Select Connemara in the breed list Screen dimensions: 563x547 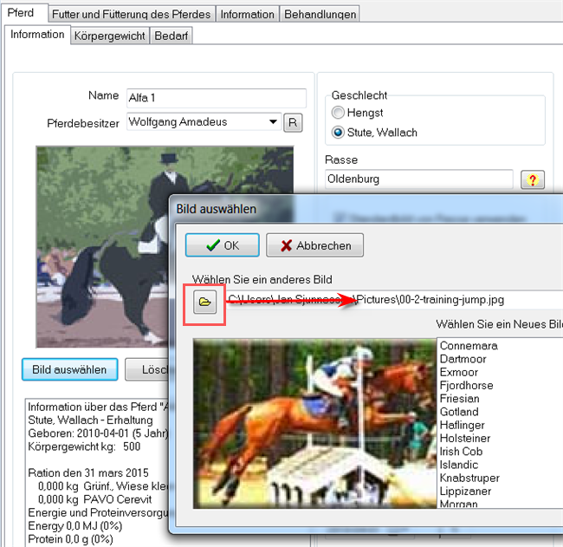(x=469, y=346)
